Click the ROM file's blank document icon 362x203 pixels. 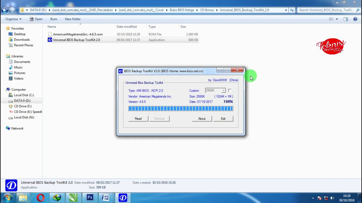click(50, 34)
